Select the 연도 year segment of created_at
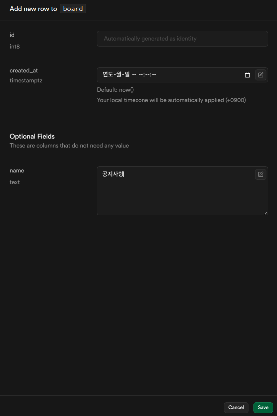The image size is (277, 416). point(108,75)
